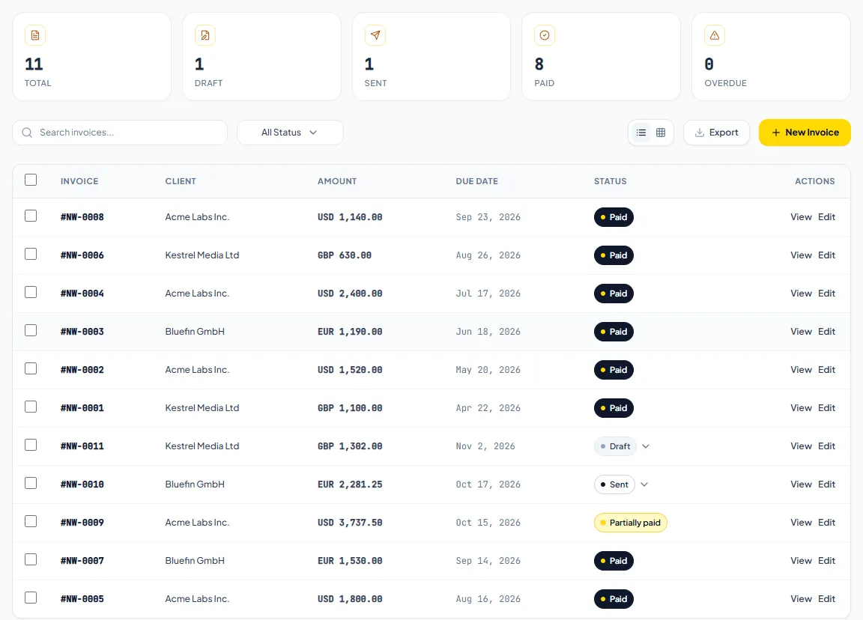
Task: View invoice #NW-0008
Action: [x=801, y=216]
